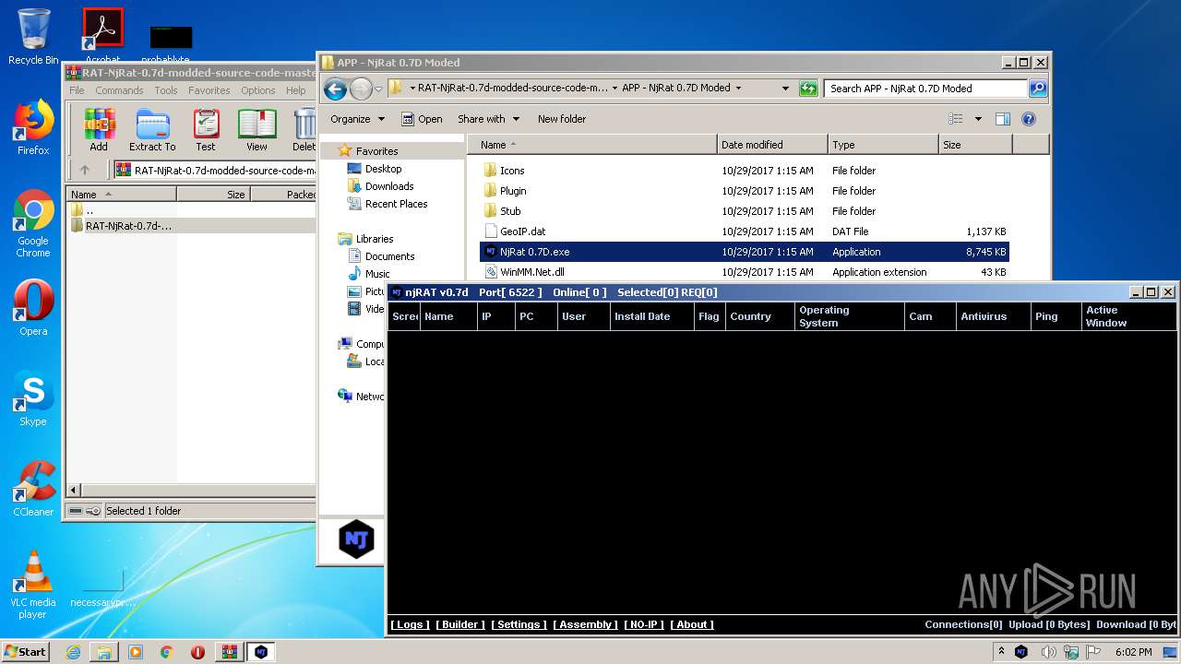
Task: Click the Start button
Action: coord(25,652)
